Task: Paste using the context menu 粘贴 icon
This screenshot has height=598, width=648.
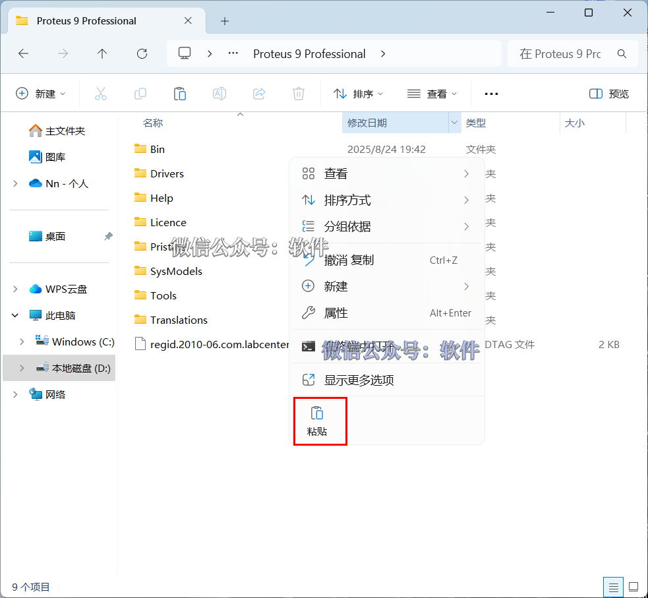Action: 317,421
